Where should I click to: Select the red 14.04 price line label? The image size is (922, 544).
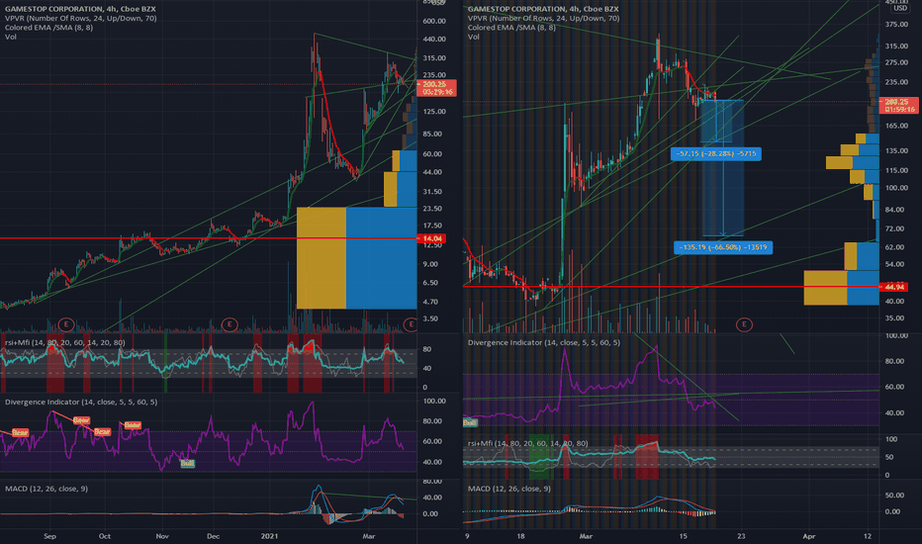(432, 238)
